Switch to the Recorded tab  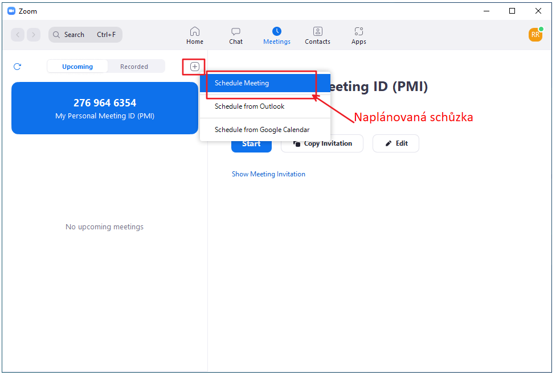coord(134,67)
